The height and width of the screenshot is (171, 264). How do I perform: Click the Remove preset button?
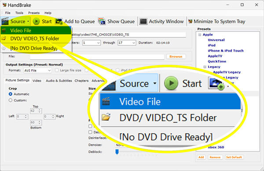click(x=215, y=157)
